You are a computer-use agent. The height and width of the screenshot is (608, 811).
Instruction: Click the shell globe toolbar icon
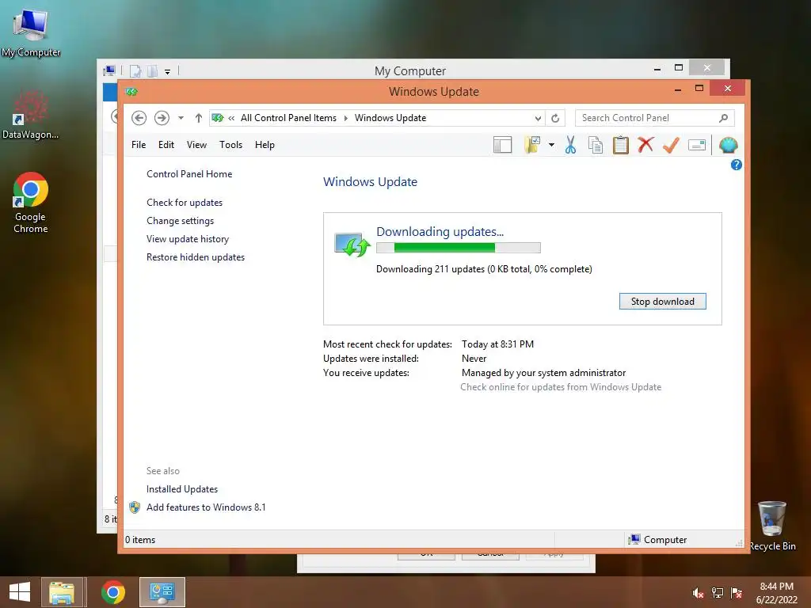click(729, 146)
